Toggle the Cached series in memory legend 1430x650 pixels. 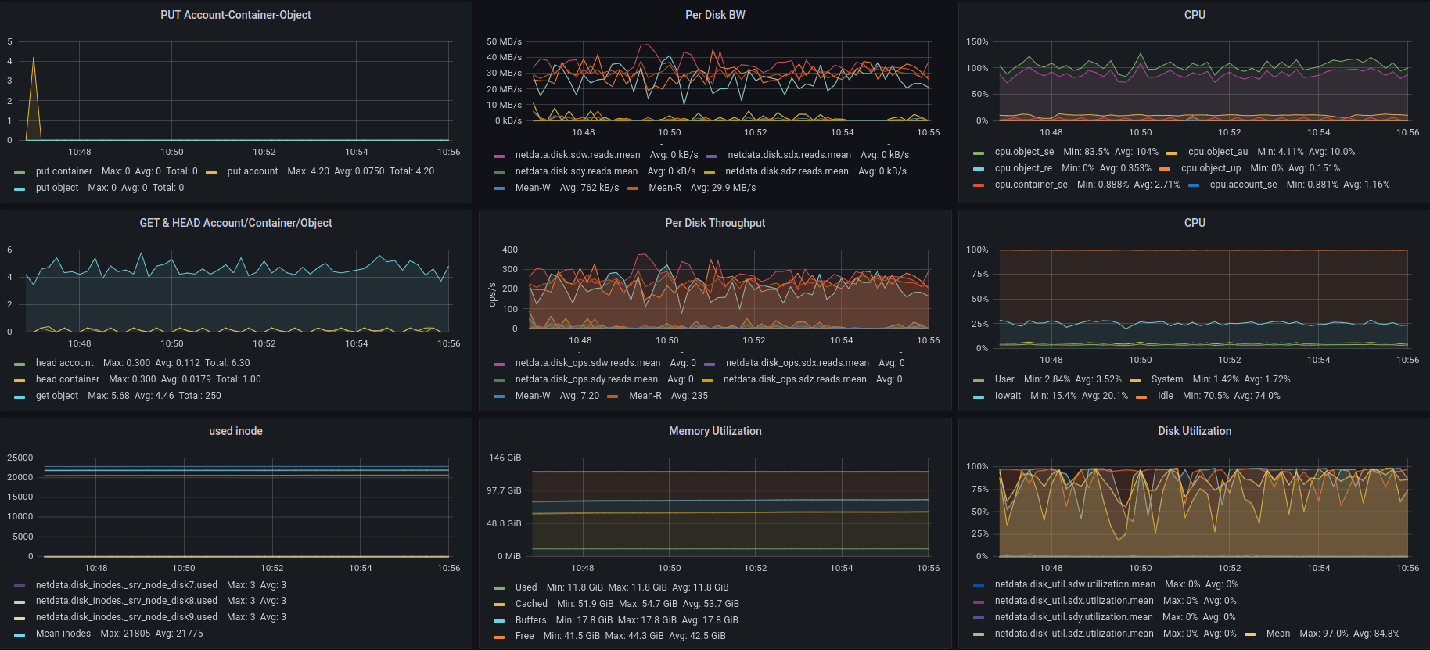click(531, 604)
